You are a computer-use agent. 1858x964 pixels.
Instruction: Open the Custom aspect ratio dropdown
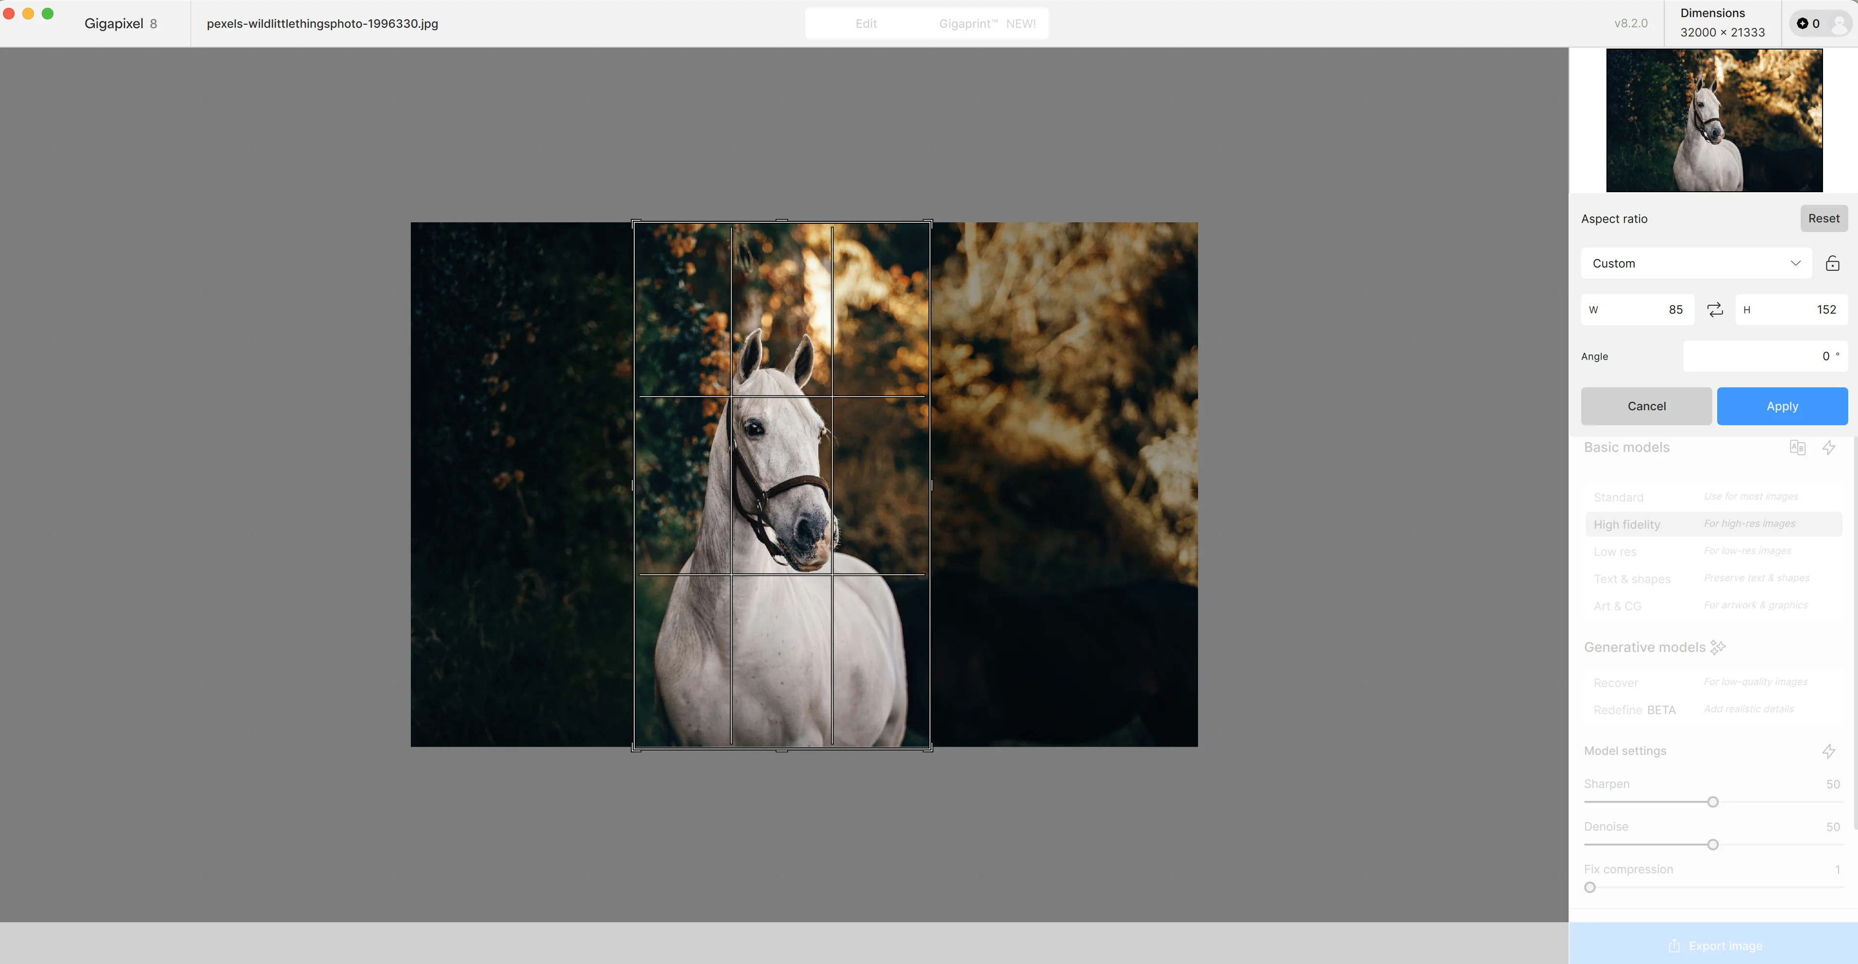point(1696,263)
